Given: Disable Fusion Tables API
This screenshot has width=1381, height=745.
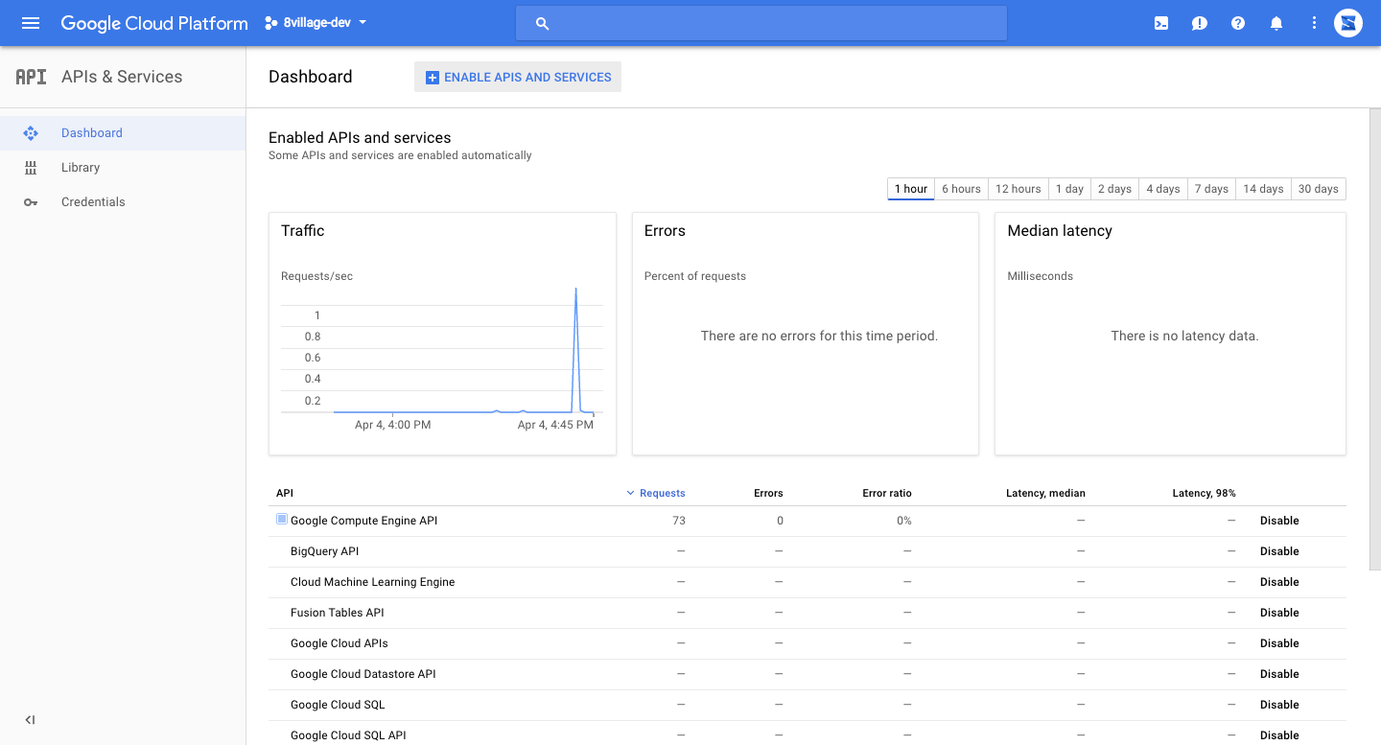Looking at the screenshot, I should 1279,613.
